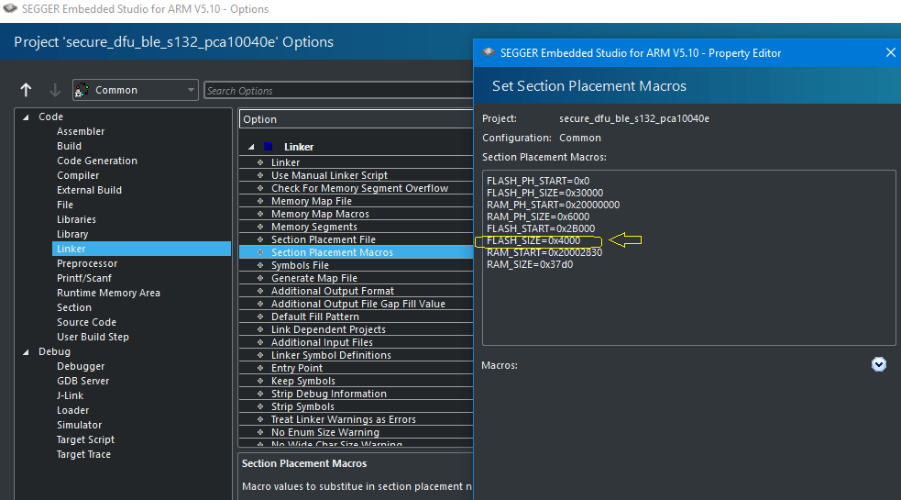Click the blue Linker group square icon

pyautogui.click(x=268, y=147)
